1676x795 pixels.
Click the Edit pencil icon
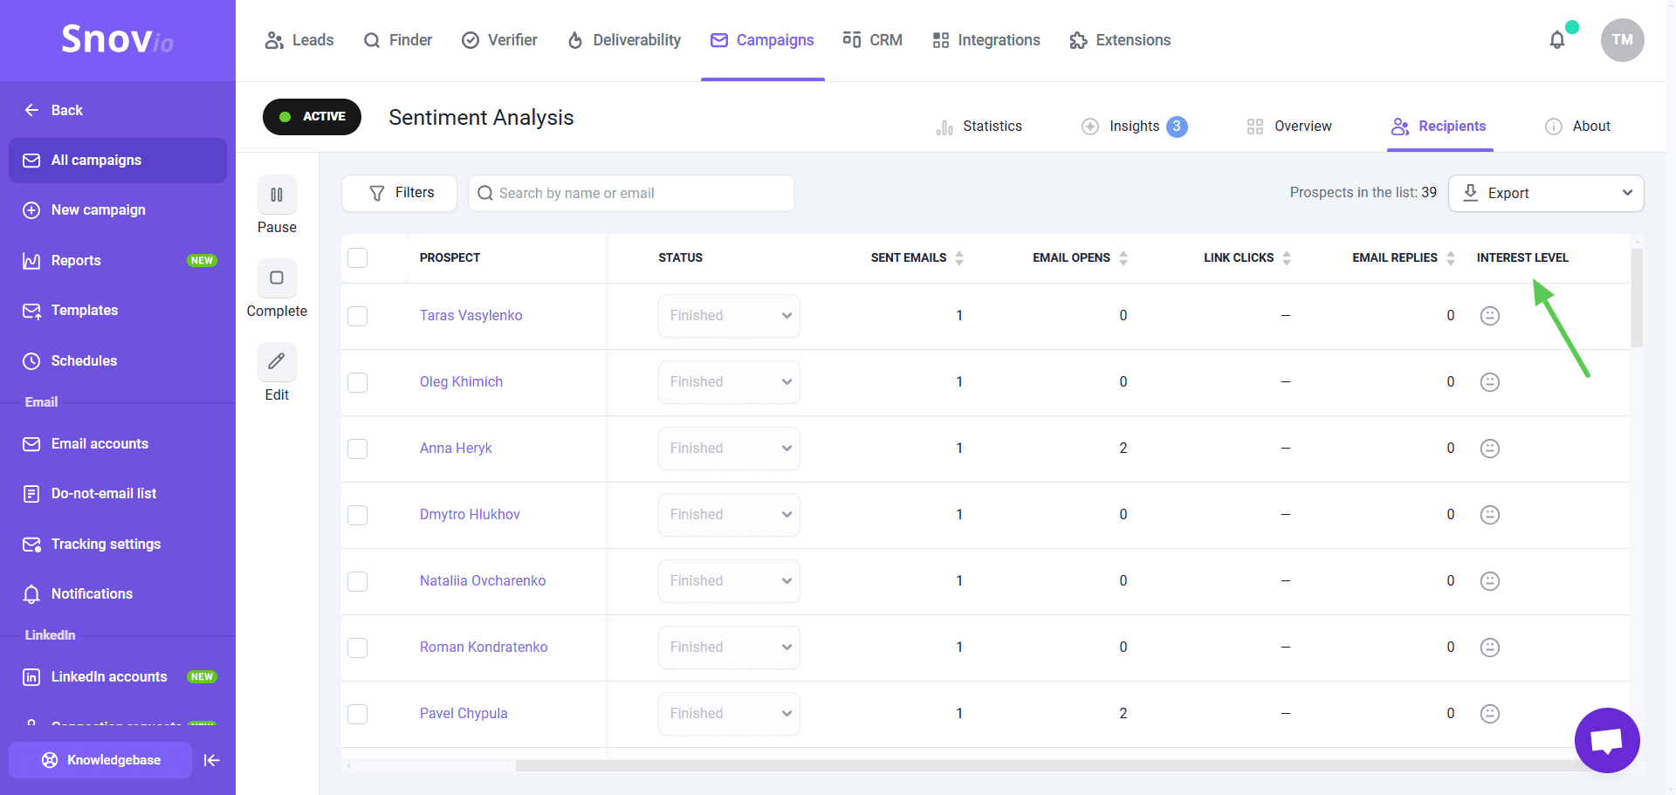(x=277, y=362)
